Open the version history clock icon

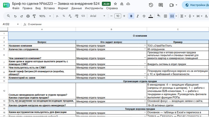pyautogui.click(x=151, y=5)
